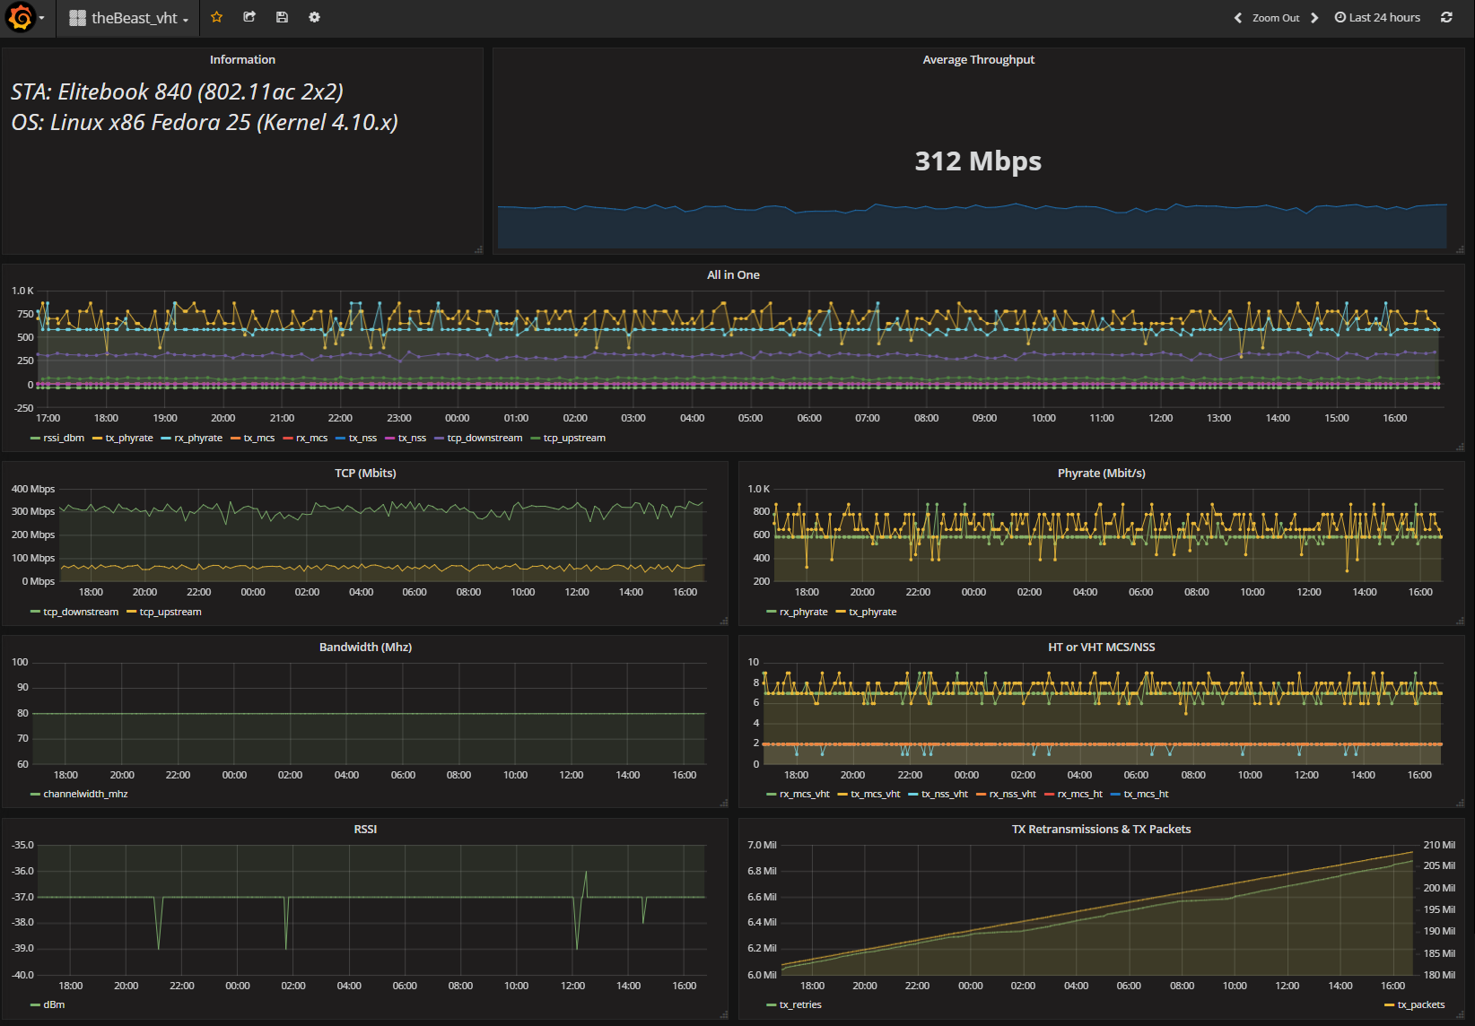Open the RSSI panel title menu
The image size is (1475, 1026).
click(x=365, y=829)
